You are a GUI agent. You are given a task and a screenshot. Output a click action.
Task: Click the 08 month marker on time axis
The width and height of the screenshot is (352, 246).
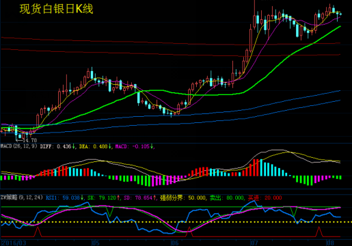tap(330, 243)
